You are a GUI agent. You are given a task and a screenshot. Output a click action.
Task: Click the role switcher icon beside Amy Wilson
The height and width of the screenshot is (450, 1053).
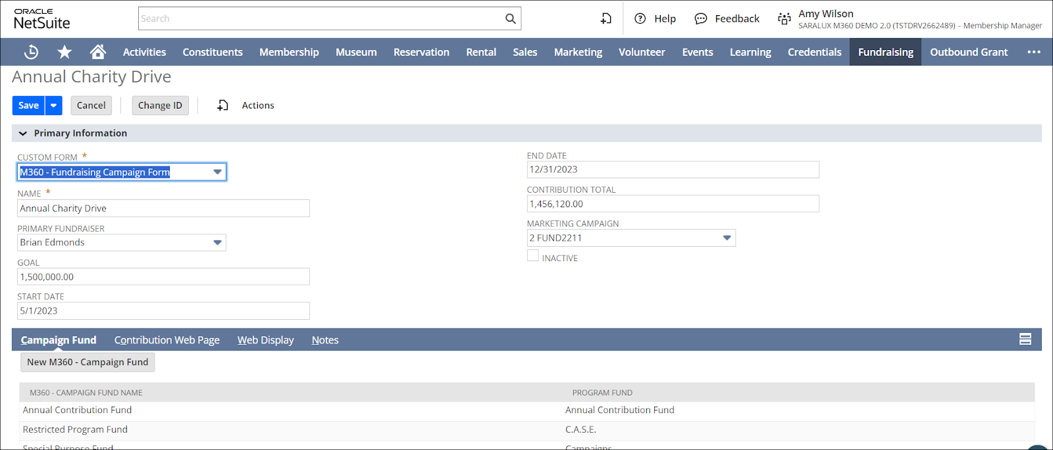pyautogui.click(x=784, y=19)
